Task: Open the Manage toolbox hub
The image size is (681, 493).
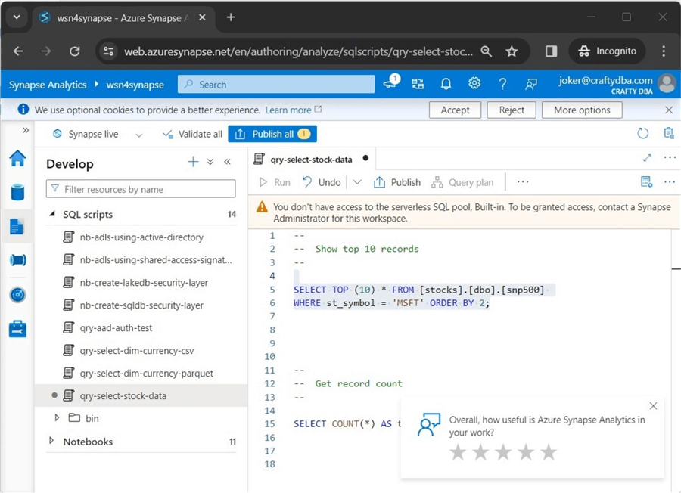Action: [x=17, y=329]
